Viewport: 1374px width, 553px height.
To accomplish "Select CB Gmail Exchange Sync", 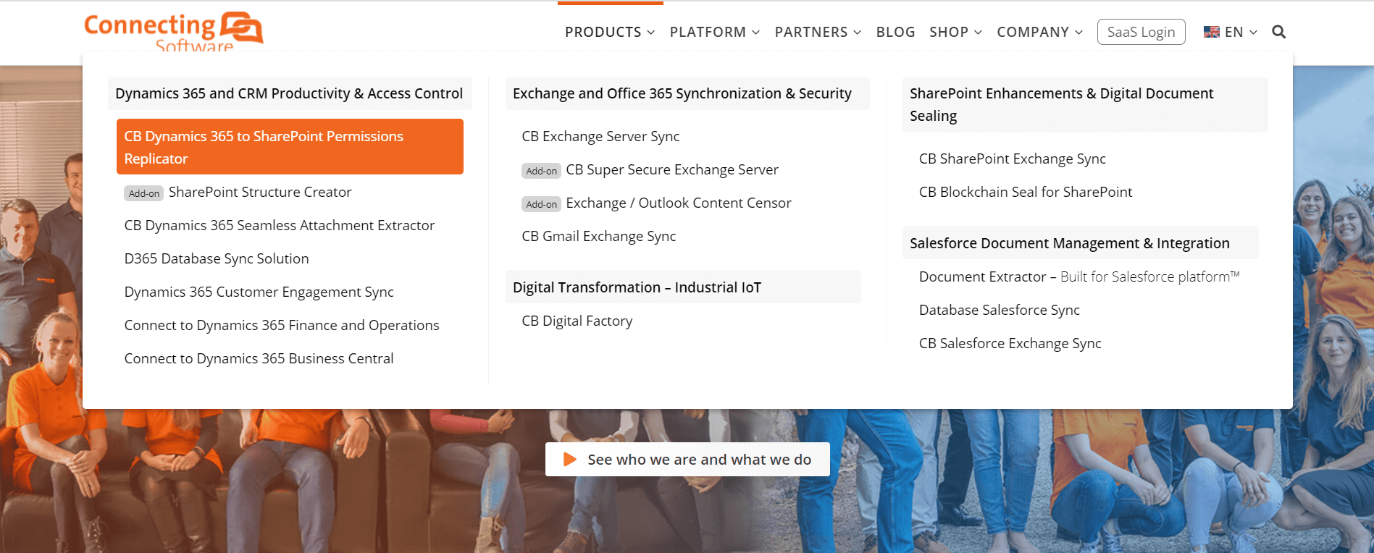I will [x=599, y=236].
